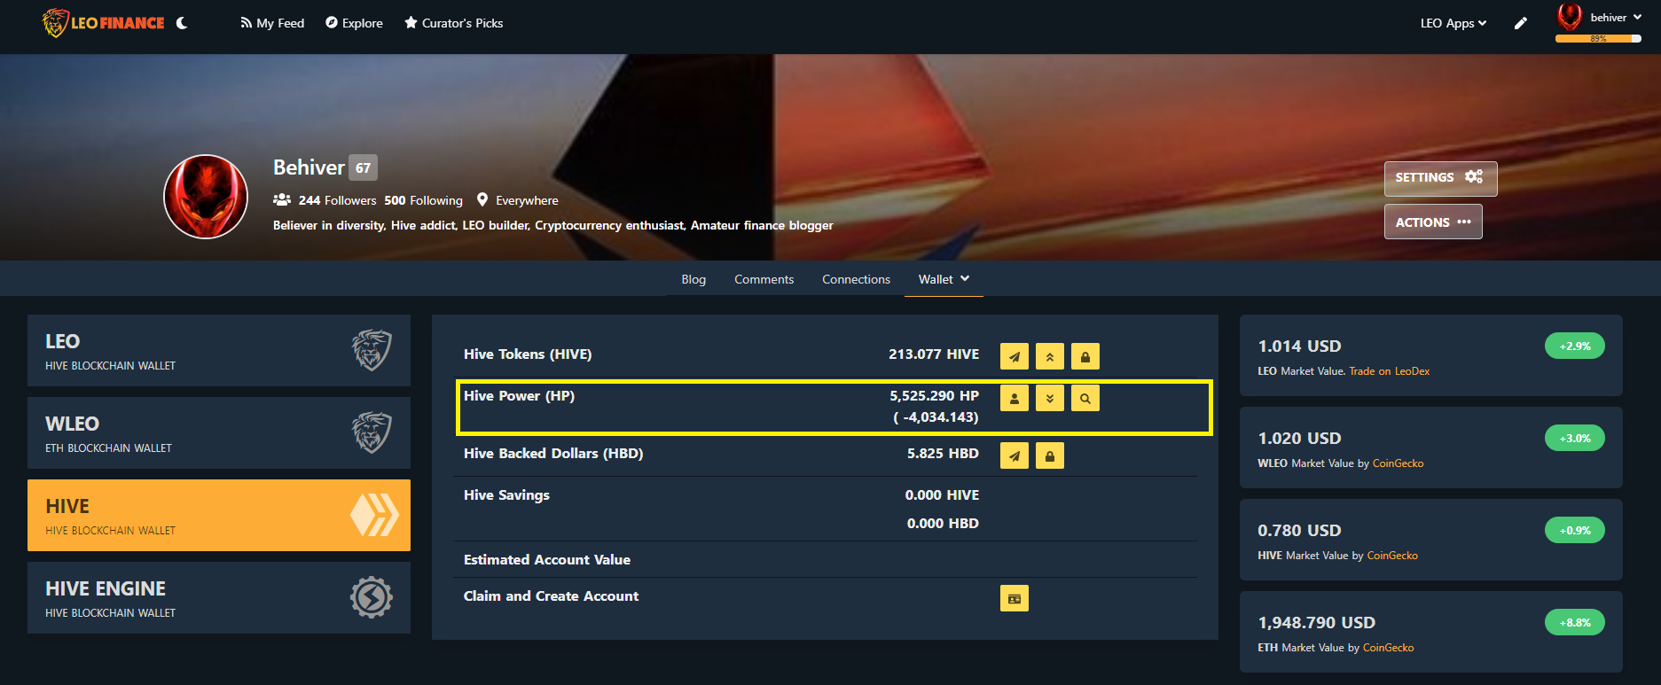Click the 89% voting power bar
The image size is (1661, 685).
(1598, 39)
